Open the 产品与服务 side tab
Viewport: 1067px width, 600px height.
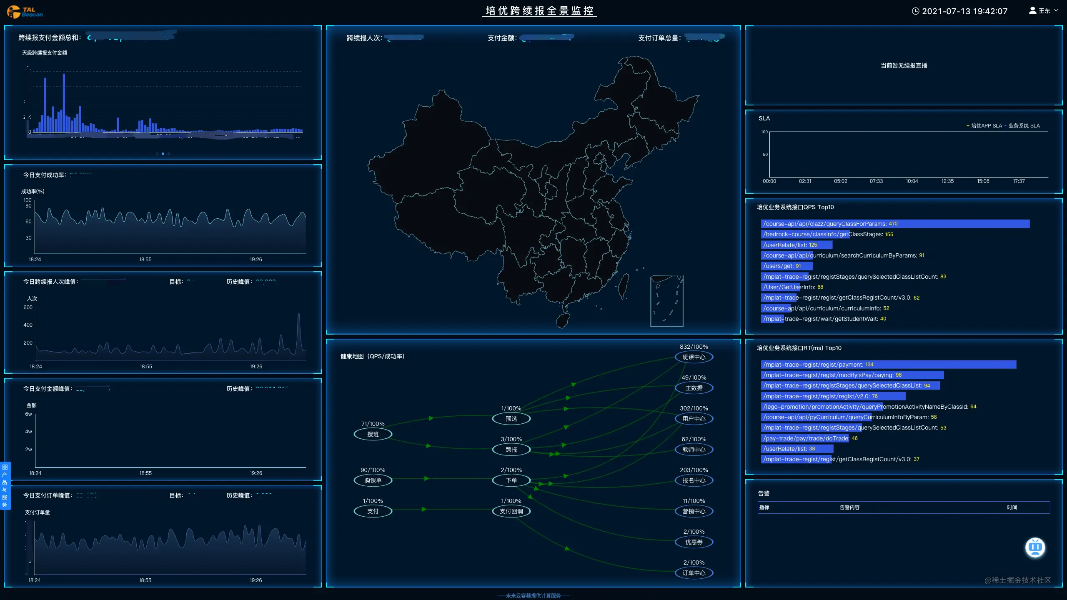pyautogui.click(x=5, y=485)
